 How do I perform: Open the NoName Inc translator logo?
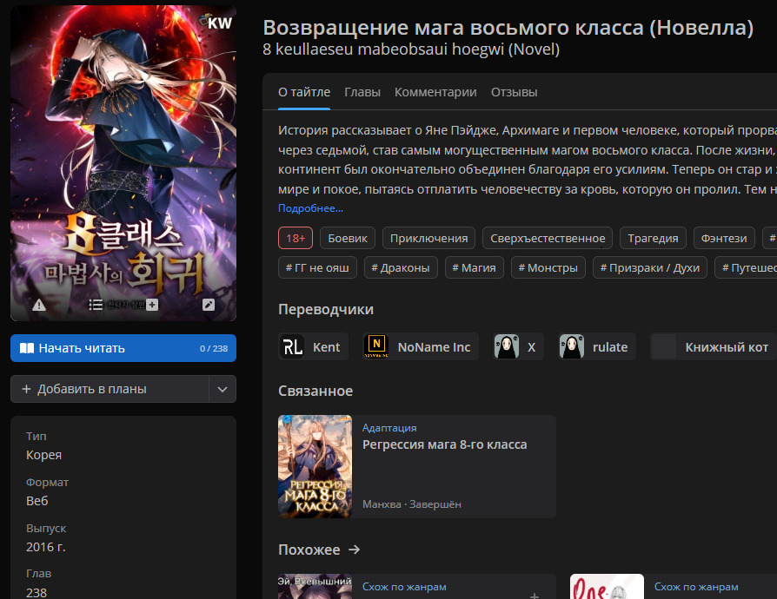click(x=376, y=347)
